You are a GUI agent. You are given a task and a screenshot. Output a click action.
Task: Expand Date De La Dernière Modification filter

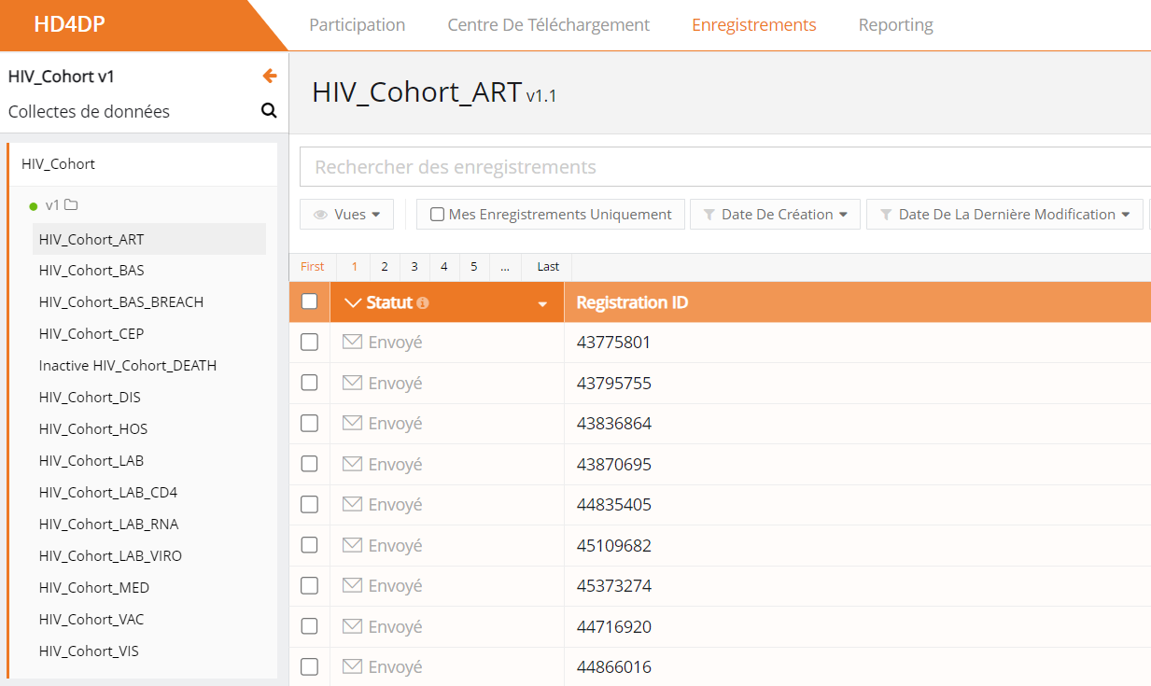[x=1004, y=215]
